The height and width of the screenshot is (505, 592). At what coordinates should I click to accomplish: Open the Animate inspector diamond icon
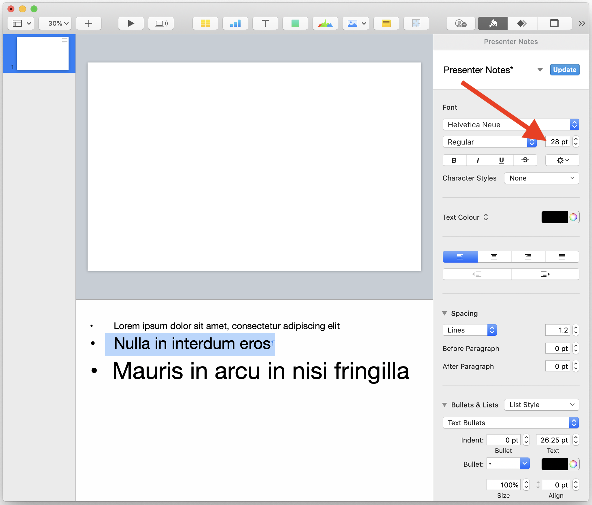tap(522, 23)
